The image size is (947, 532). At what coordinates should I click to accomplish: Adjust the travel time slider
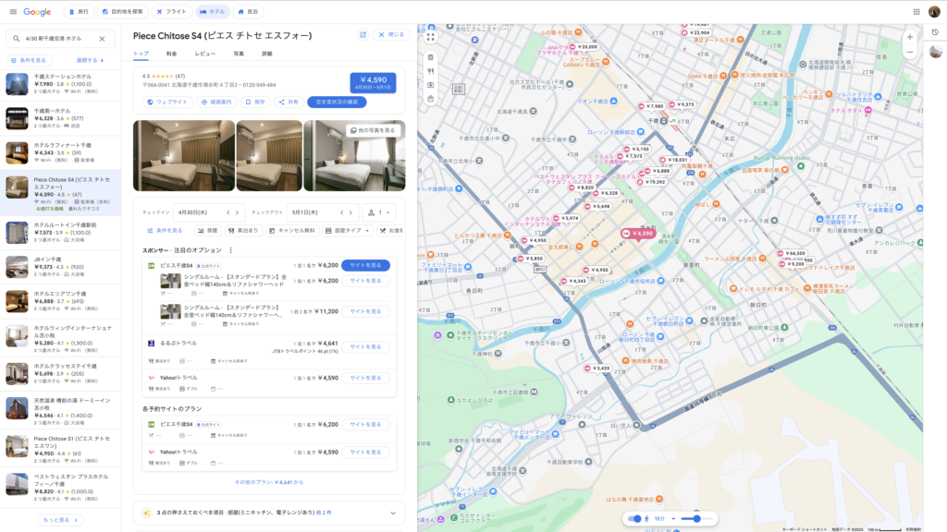pyautogui.click(x=695, y=519)
